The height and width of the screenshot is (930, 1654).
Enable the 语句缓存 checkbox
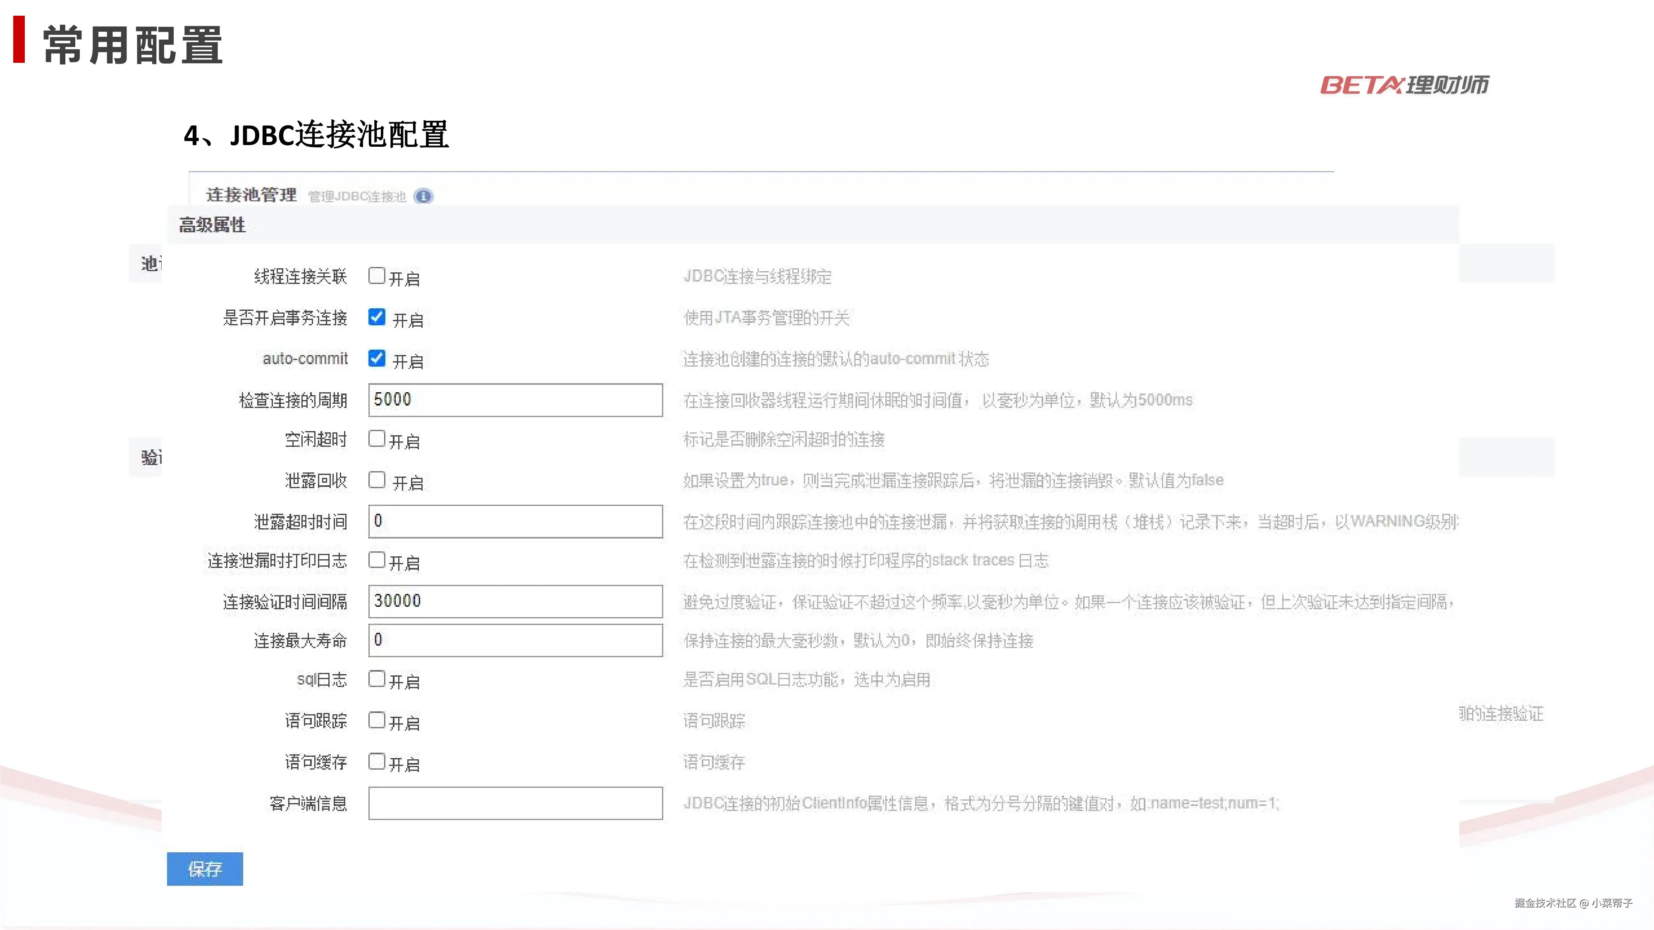(377, 762)
